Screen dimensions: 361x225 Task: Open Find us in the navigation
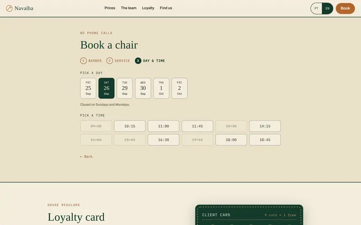point(166,8)
